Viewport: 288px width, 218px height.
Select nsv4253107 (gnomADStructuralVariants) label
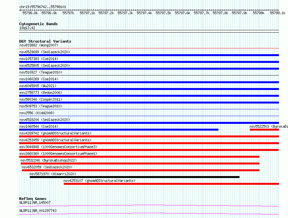coord(99,181)
